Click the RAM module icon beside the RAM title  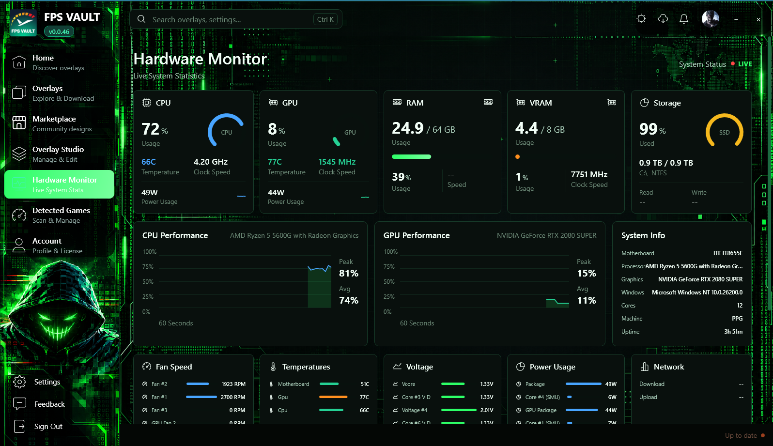[397, 102]
